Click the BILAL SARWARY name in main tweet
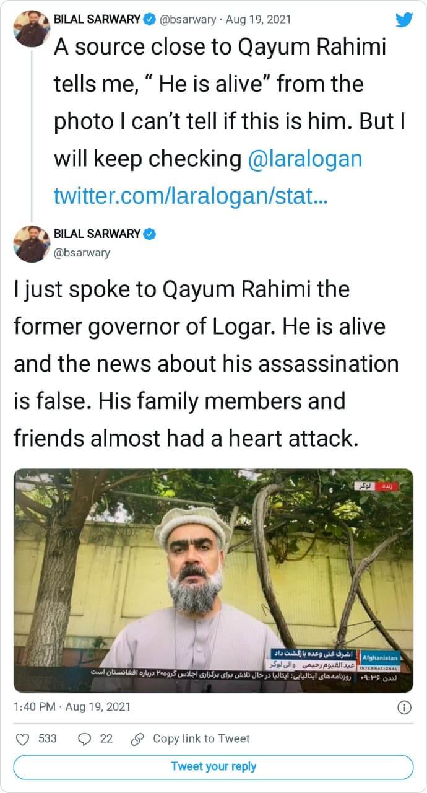 (97, 234)
